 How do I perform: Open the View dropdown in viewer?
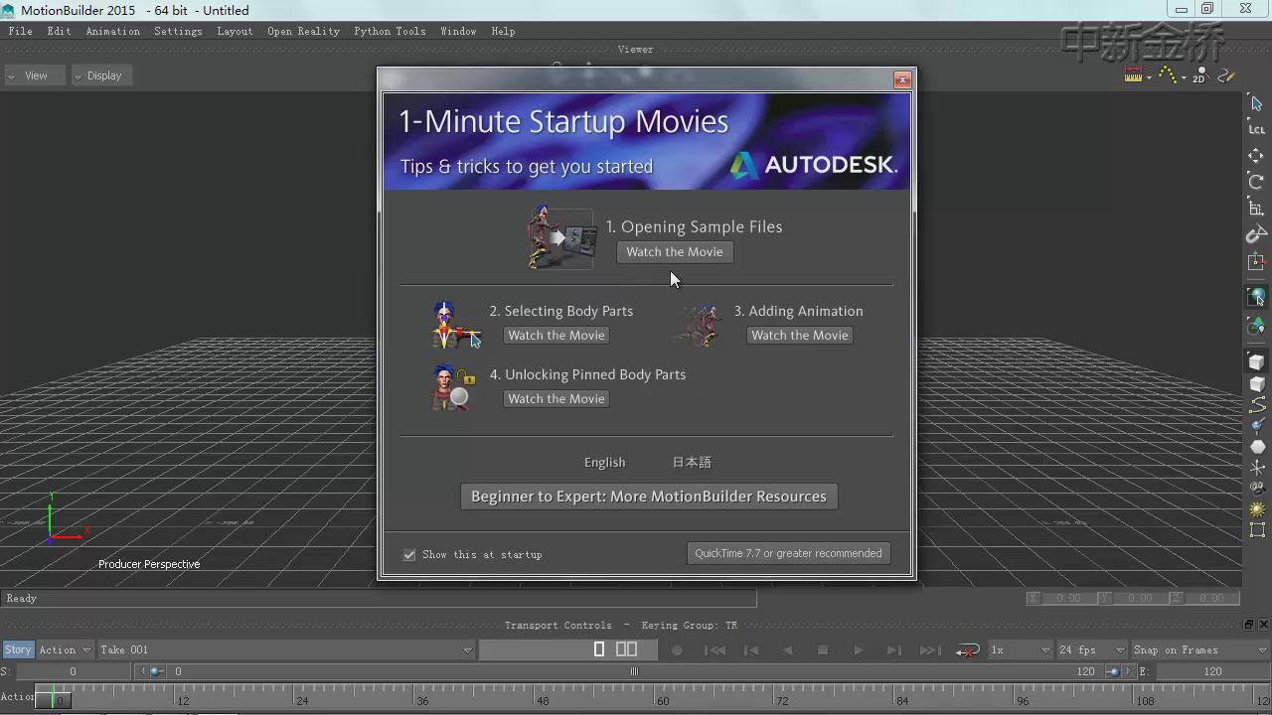pyautogui.click(x=35, y=75)
